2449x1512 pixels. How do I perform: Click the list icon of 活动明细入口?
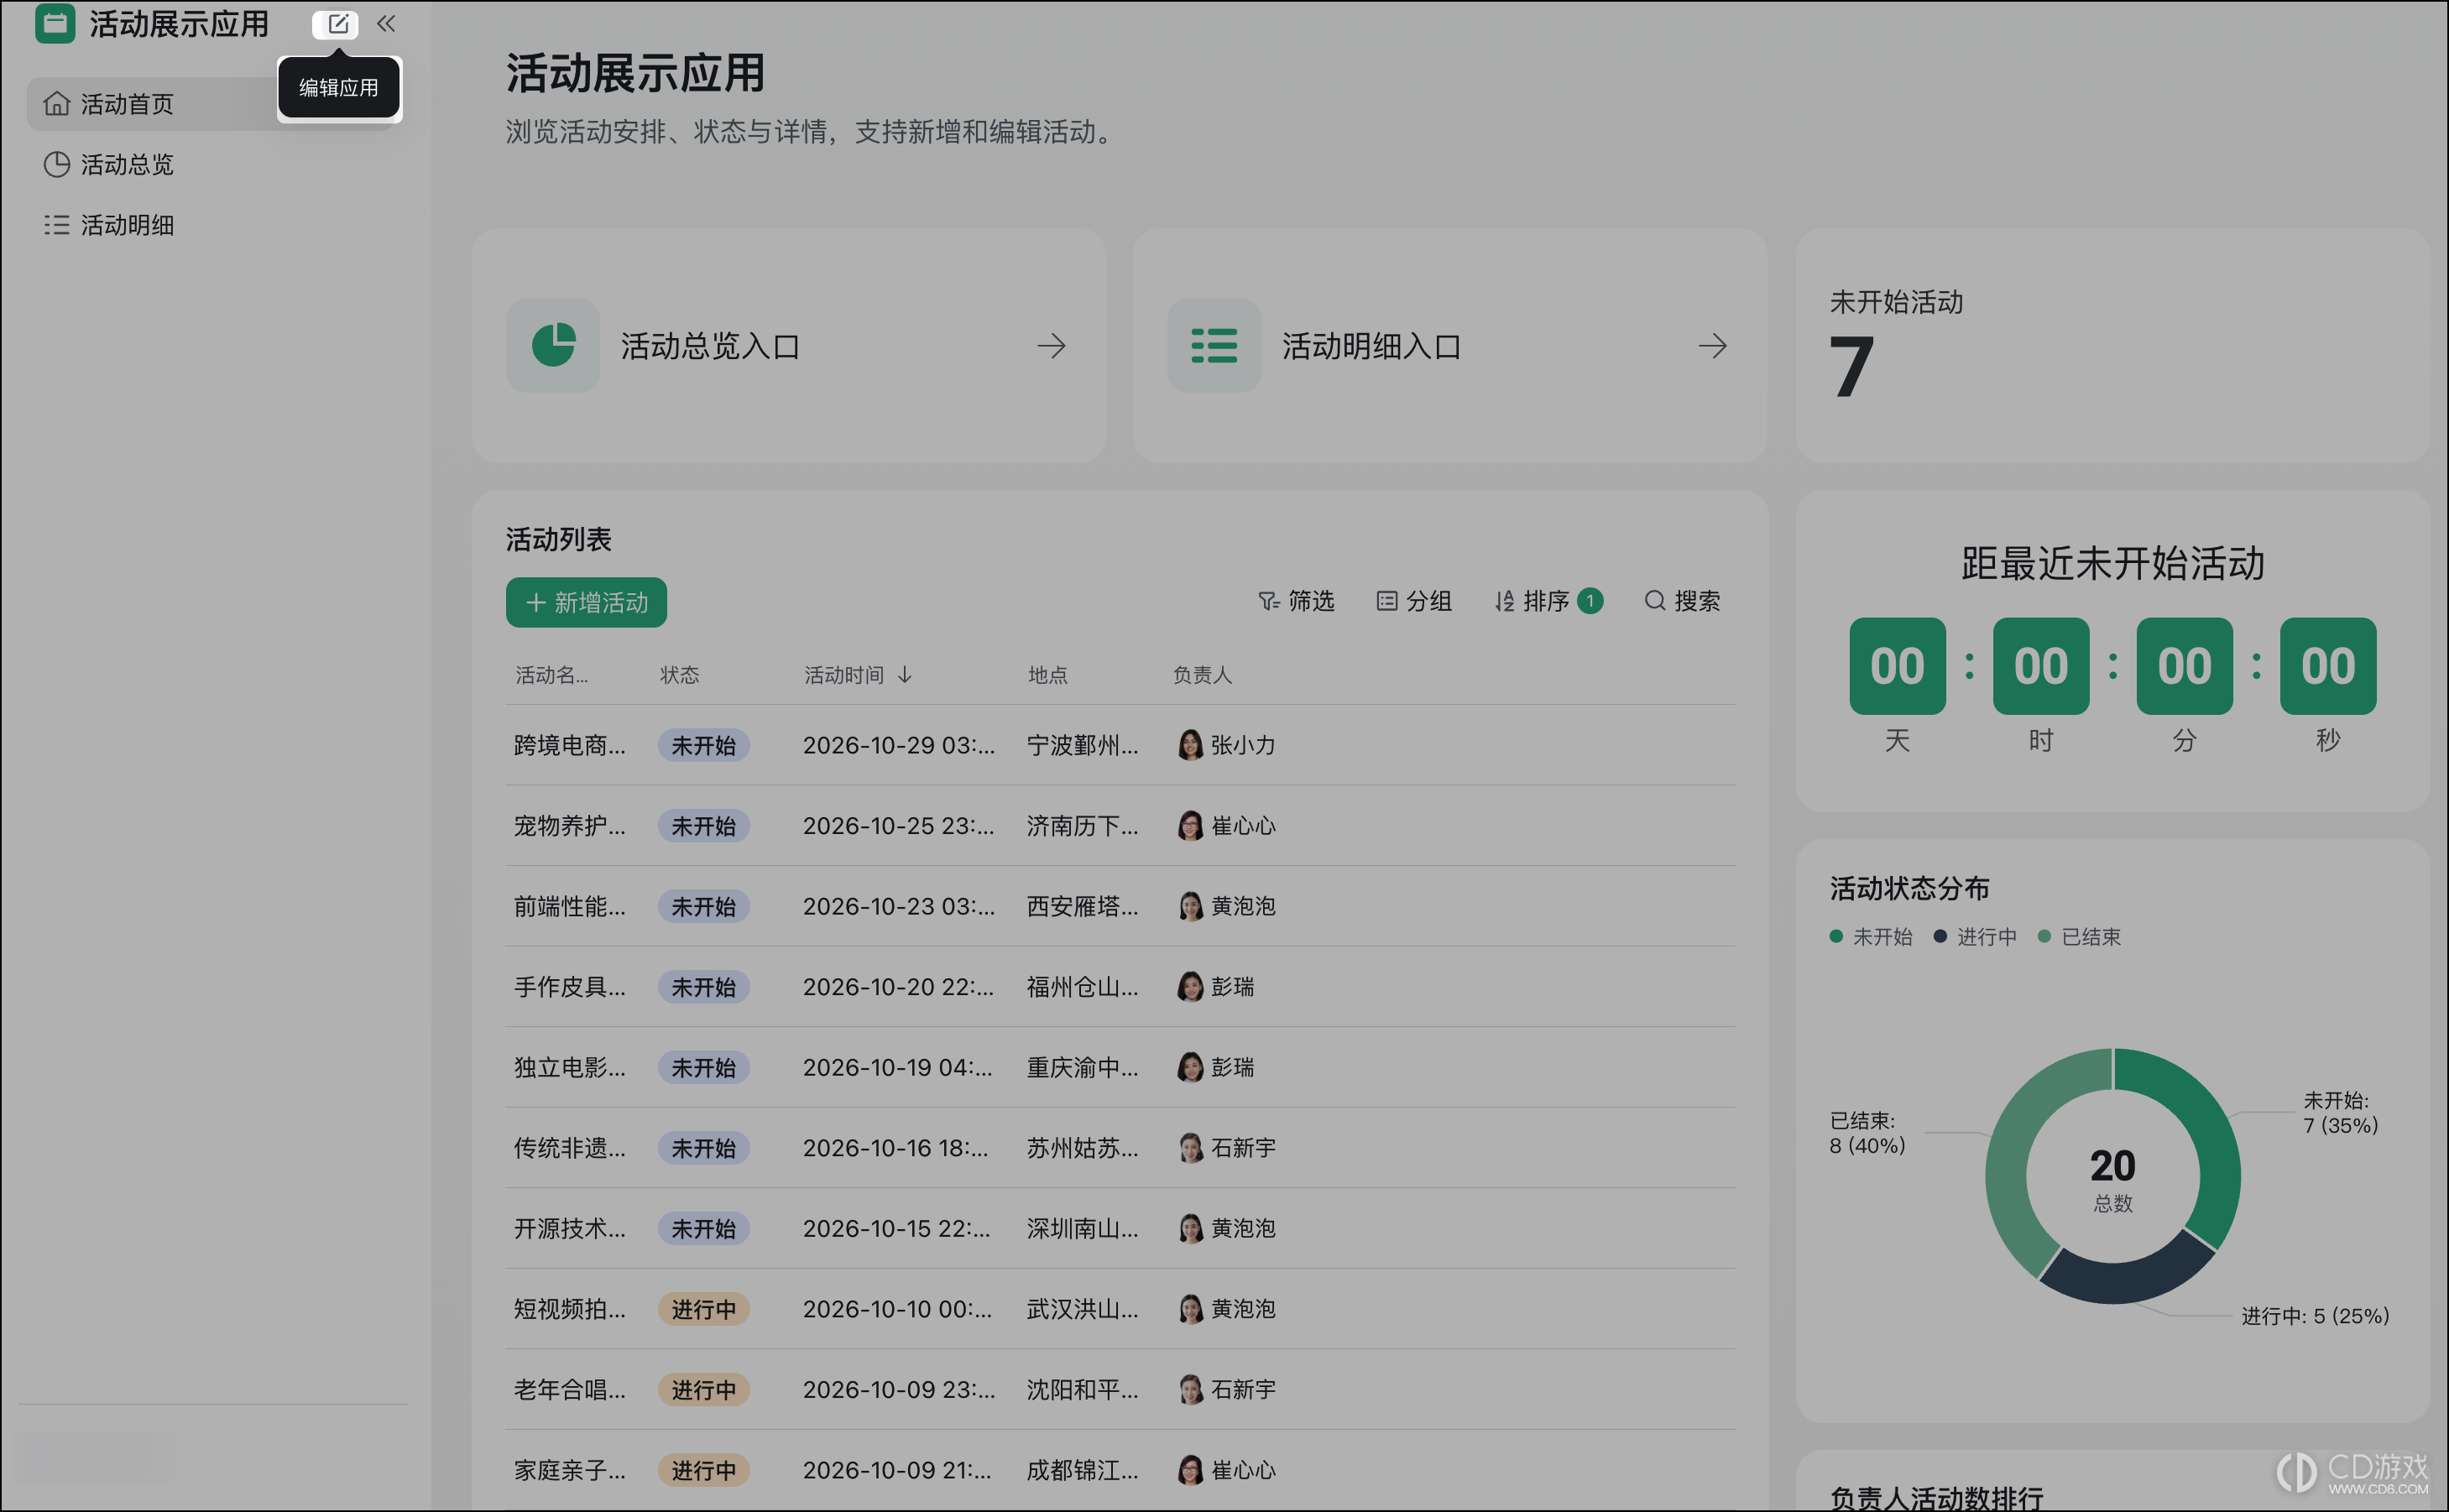click(1214, 346)
